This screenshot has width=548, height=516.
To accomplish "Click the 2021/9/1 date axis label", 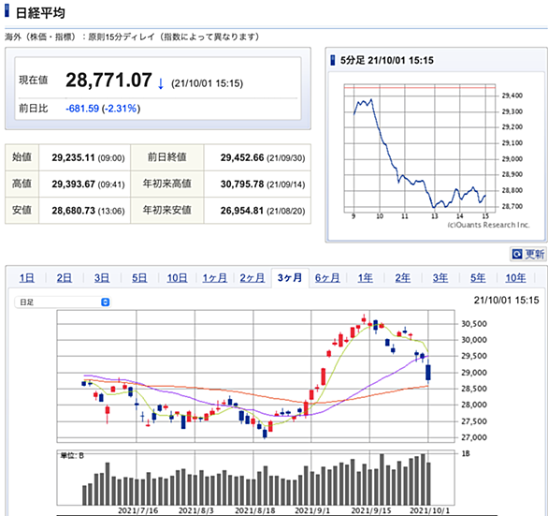I will (311, 510).
